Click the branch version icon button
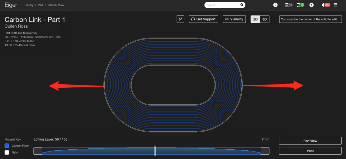The image size is (346, 159). coord(180,19)
